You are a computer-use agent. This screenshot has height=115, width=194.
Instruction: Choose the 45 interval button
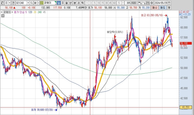110,3
